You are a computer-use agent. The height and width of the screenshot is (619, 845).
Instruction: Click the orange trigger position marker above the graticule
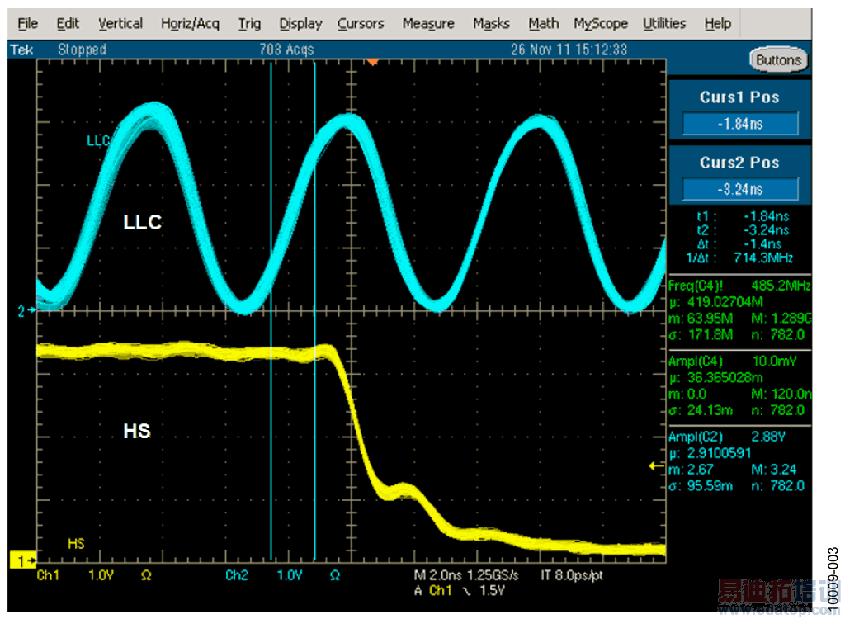pyautogui.click(x=373, y=59)
